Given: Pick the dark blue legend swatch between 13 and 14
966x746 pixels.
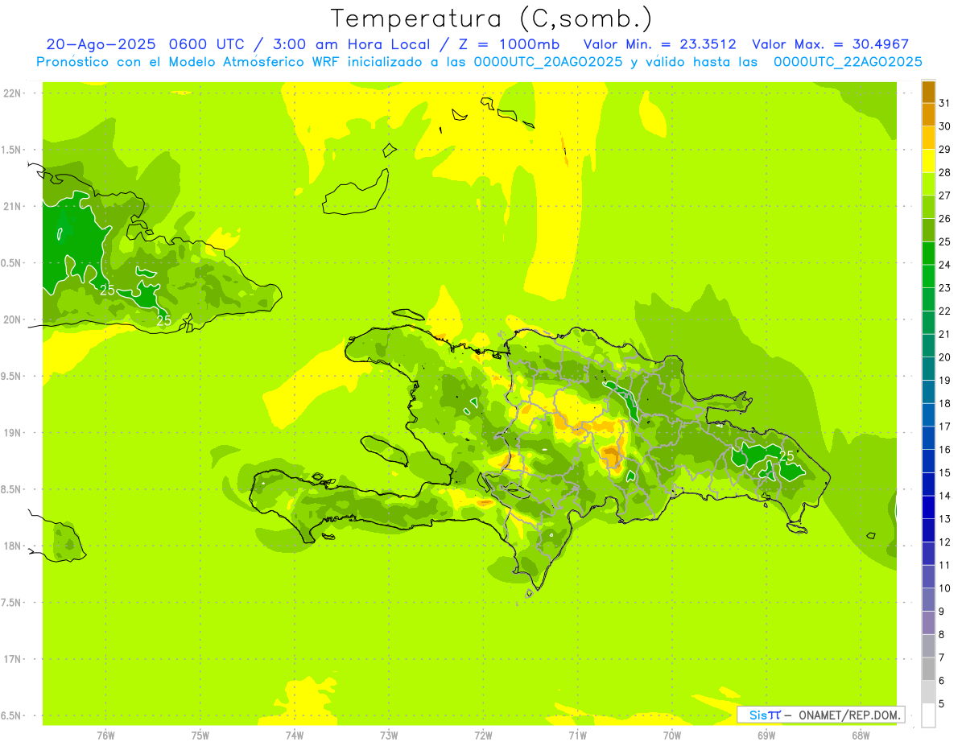Looking at the screenshot, I should [x=928, y=507].
